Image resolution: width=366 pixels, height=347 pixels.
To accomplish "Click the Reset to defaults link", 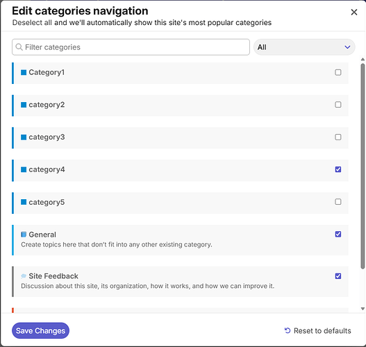I will 317,330.
